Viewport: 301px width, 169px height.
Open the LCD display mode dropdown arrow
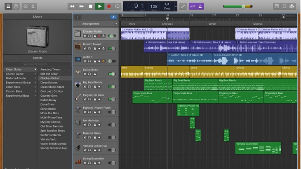176,6
